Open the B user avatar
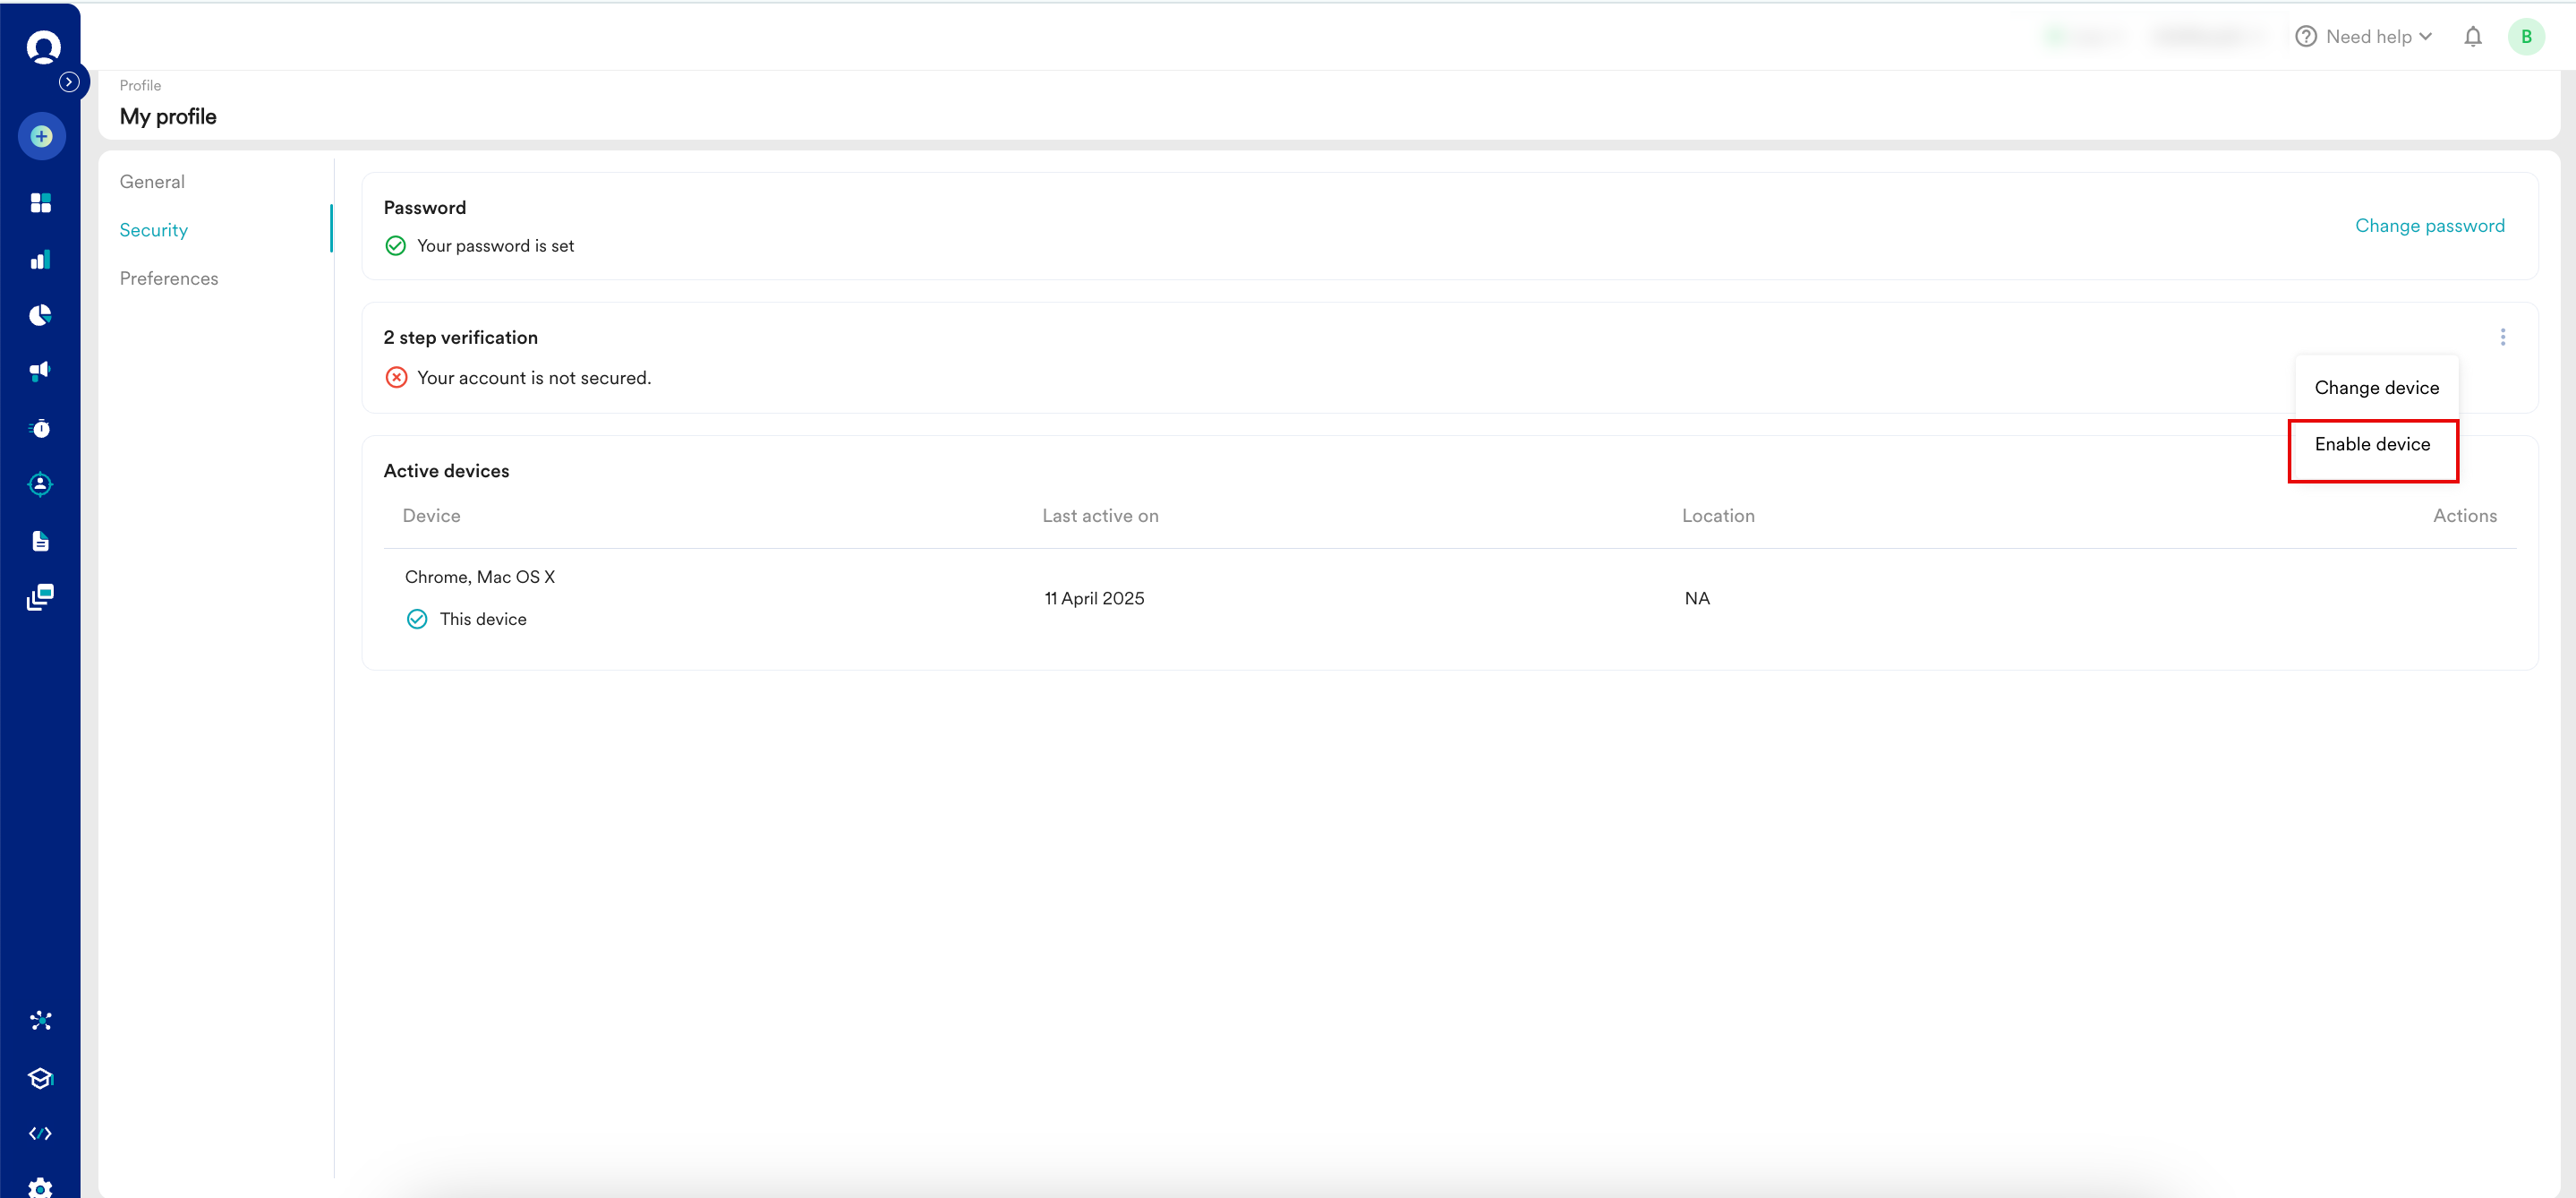The image size is (2576, 1198). point(2525,37)
